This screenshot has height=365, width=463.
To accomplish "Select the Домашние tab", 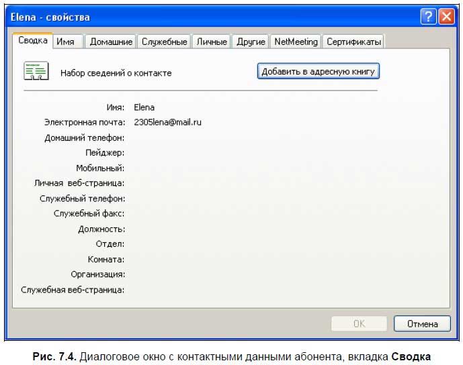I will (111, 42).
